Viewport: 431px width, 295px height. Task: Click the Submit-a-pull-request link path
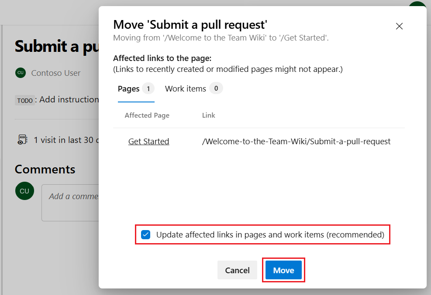[x=296, y=141]
